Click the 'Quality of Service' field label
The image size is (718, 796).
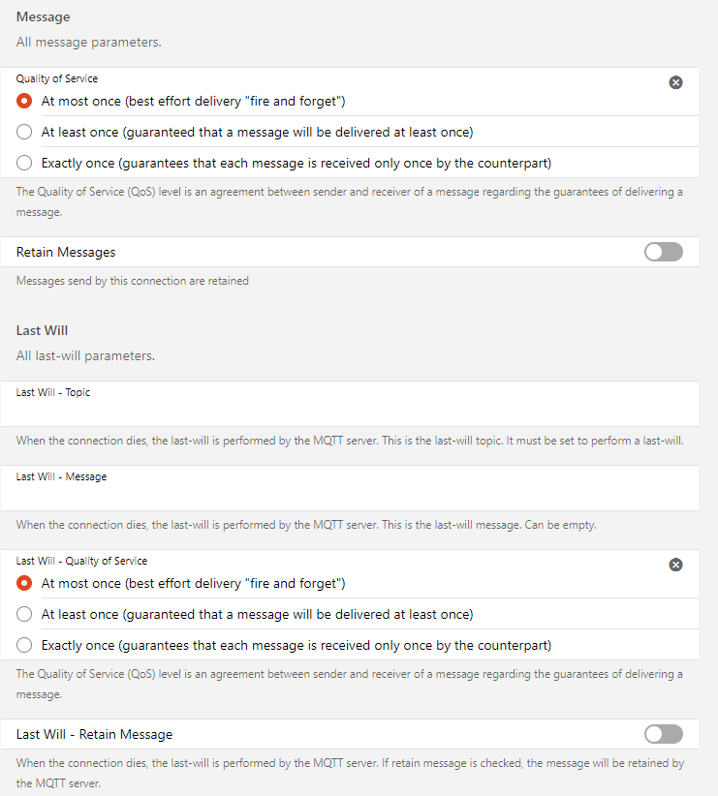point(57,78)
